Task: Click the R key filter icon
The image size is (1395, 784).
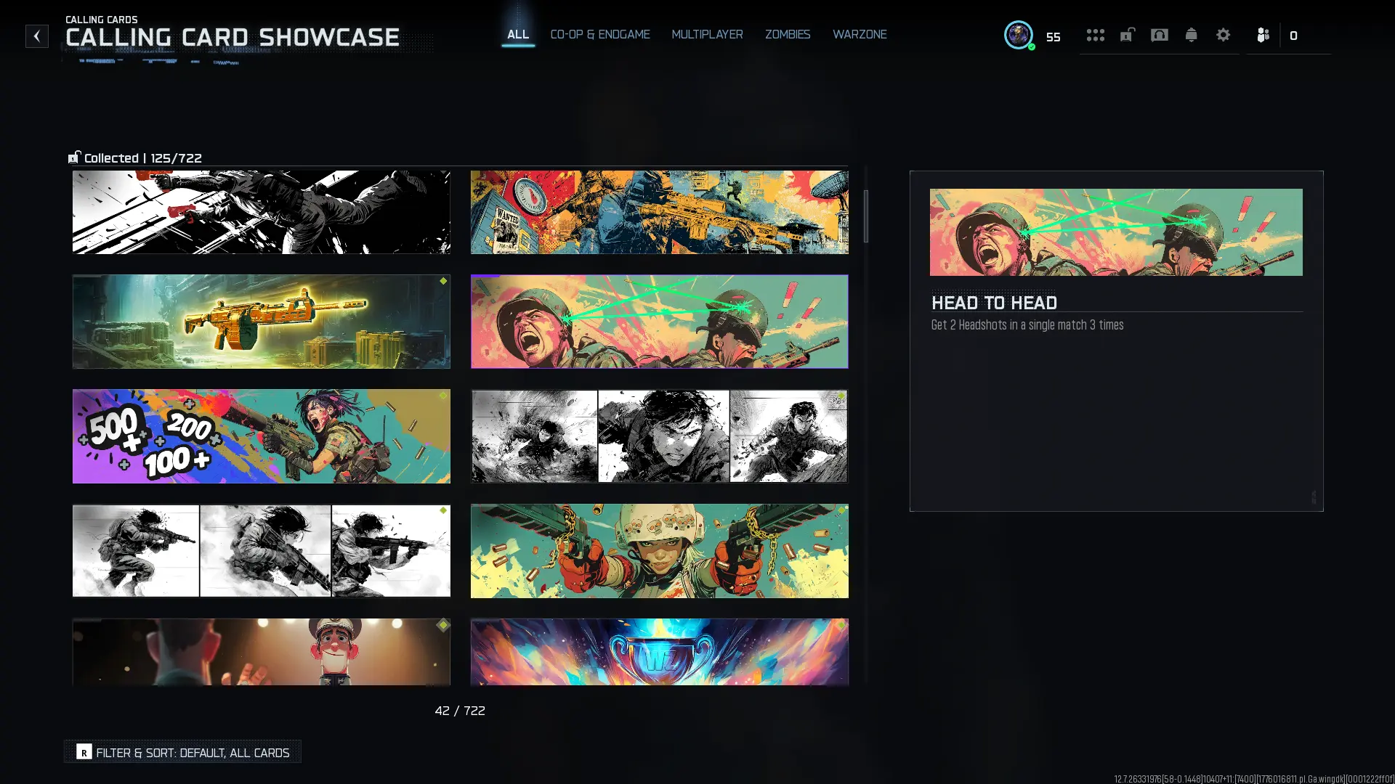Action: 84,752
